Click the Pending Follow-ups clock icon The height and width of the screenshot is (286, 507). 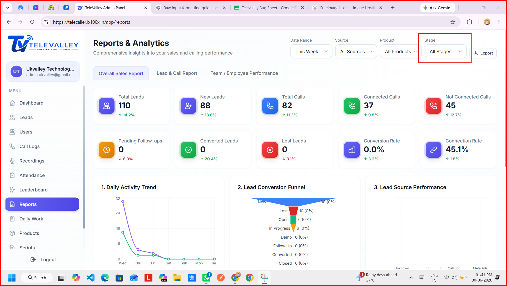107,150
